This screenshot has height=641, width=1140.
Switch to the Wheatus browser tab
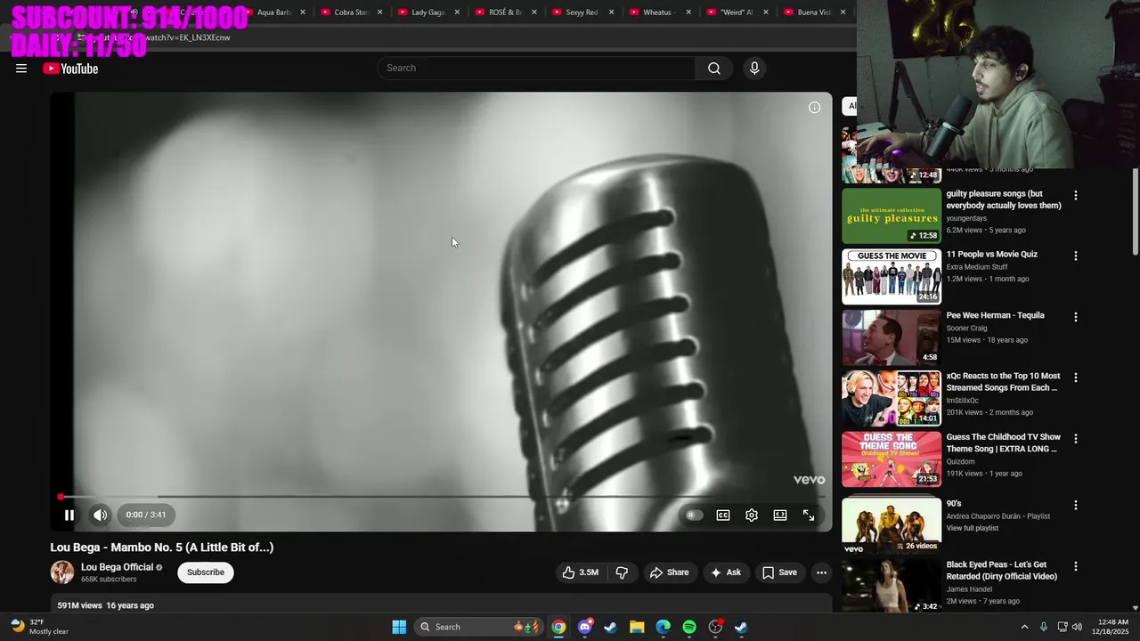click(x=659, y=12)
